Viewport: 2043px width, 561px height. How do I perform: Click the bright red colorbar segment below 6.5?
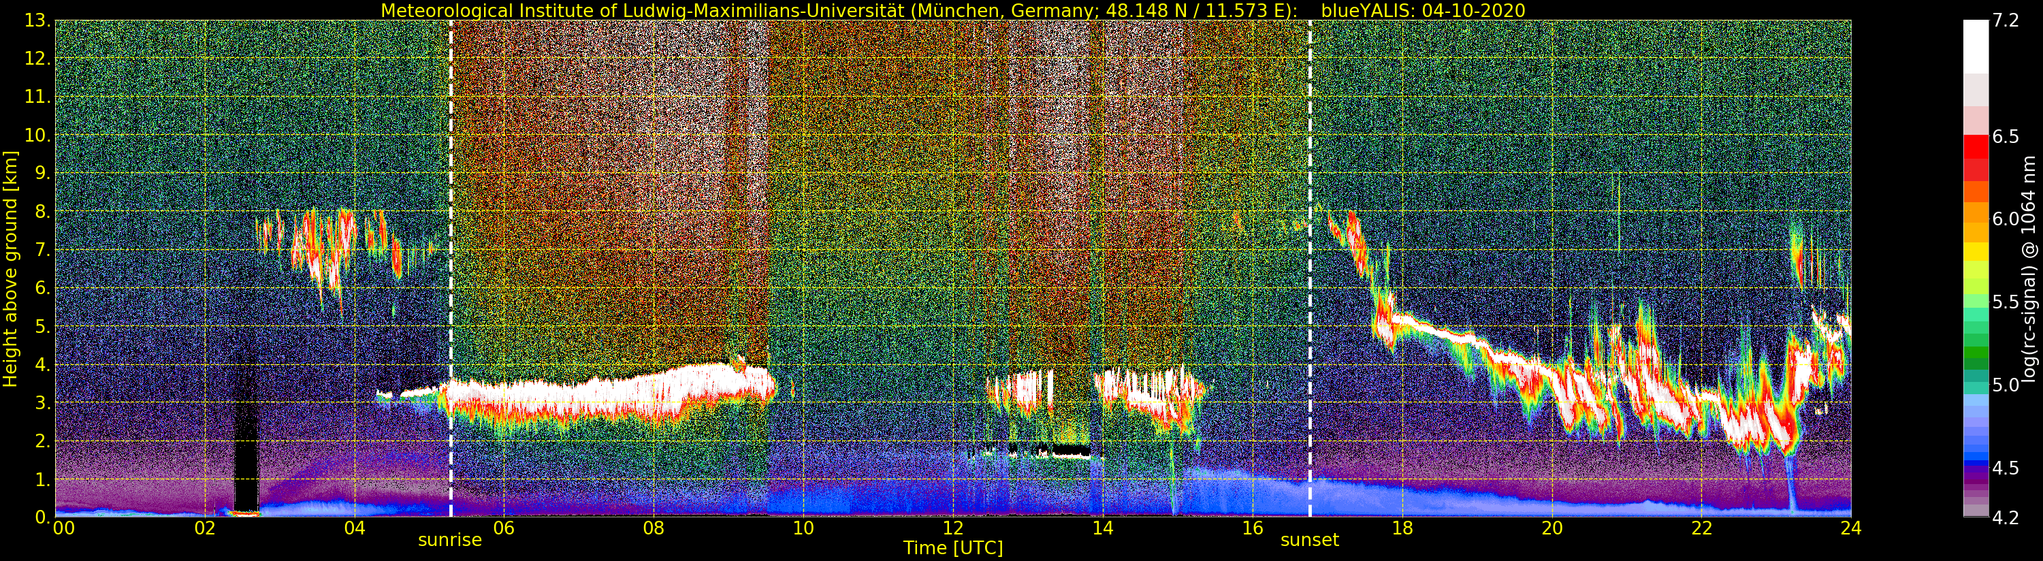1976,148
